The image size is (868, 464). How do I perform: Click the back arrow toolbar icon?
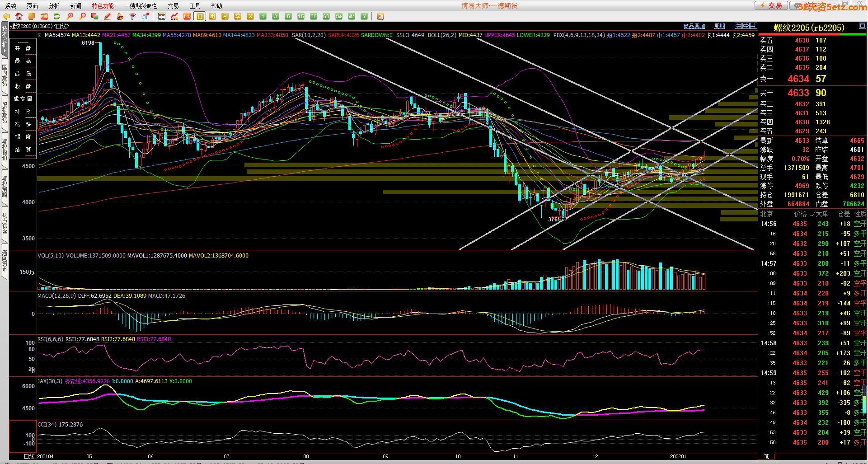[x=6, y=16]
